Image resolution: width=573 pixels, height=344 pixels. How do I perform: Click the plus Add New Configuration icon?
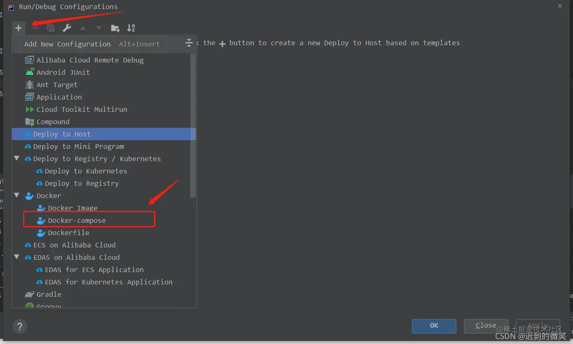(x=18, y=28)
